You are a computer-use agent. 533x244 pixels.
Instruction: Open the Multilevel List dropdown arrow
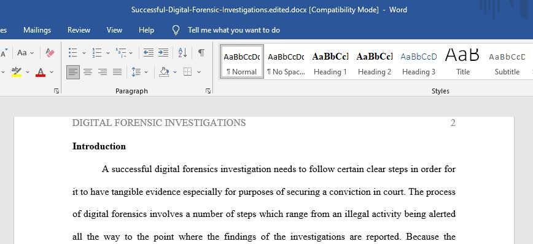[x=131, y=53]
